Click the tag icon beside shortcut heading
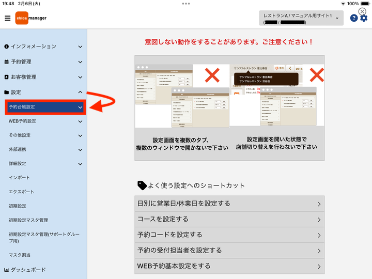 [x=142, y=185]
